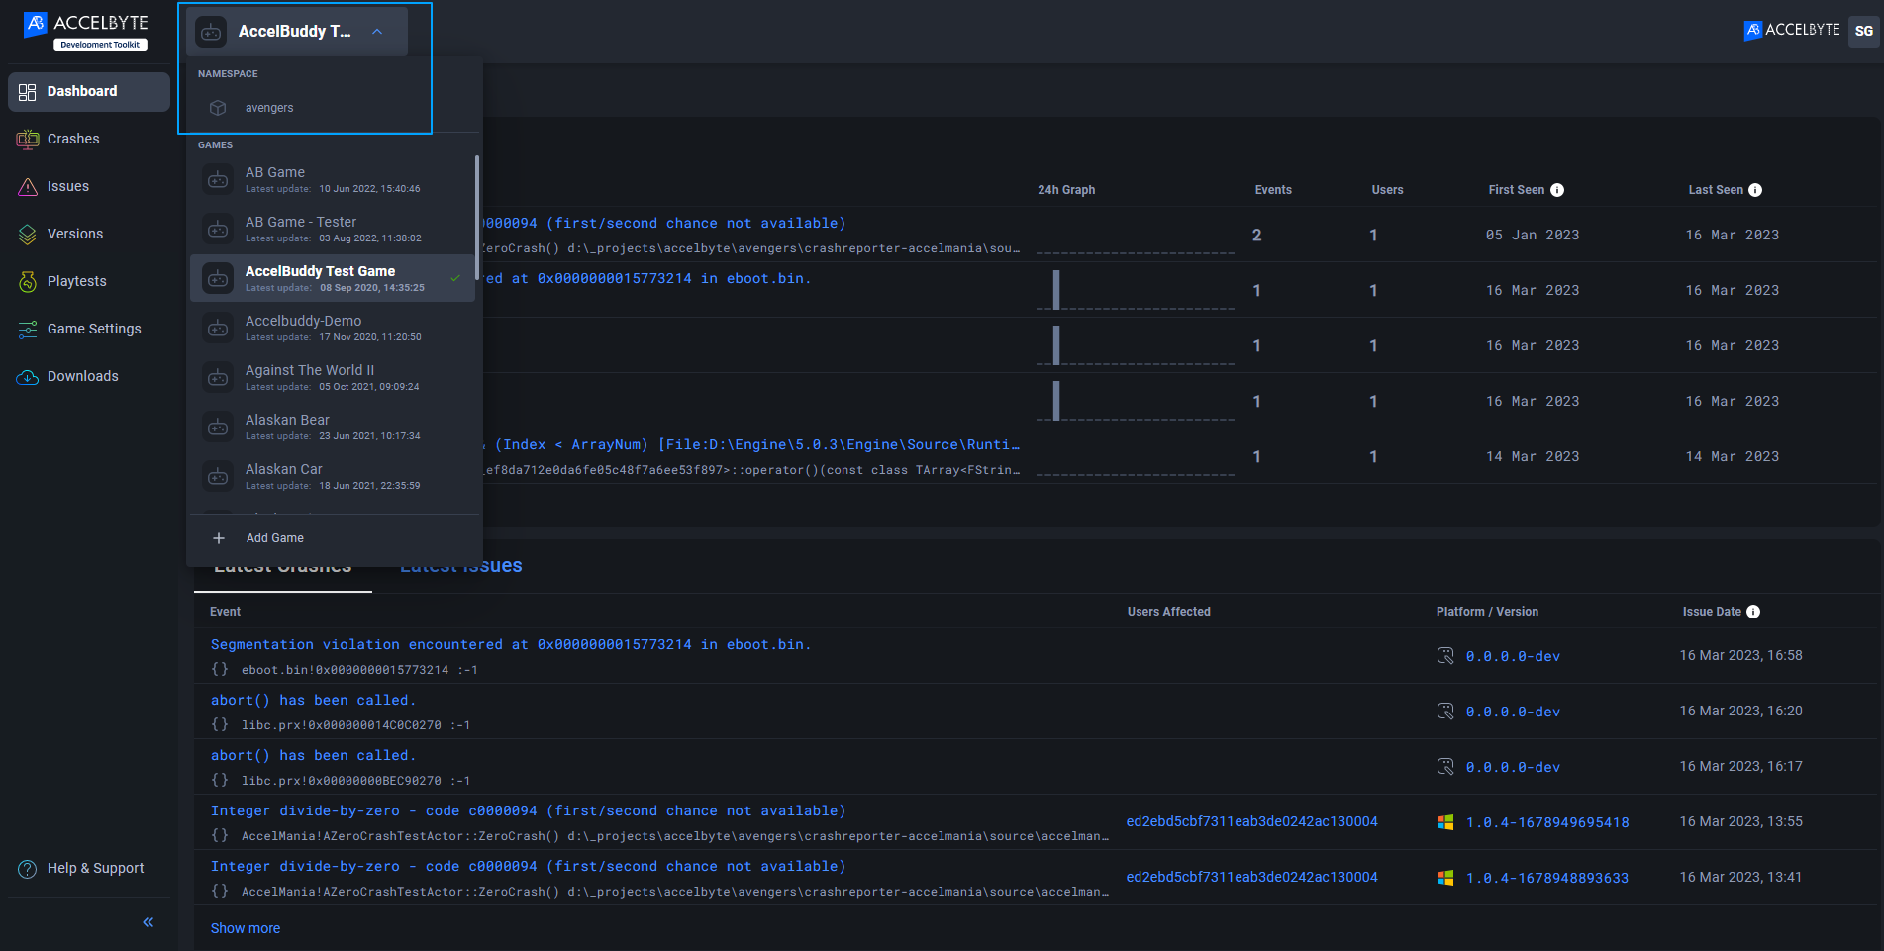
Task: Open Dashboard from the sidebar
Action: pyautogui.click(x=89, y=91)
